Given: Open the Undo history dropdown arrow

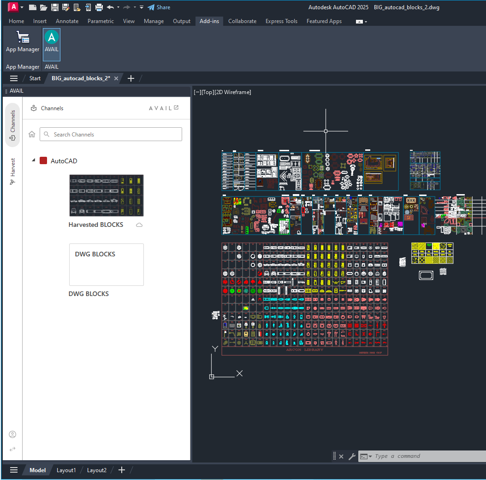Looking at the screenshot, I should [x=118, y=7].
